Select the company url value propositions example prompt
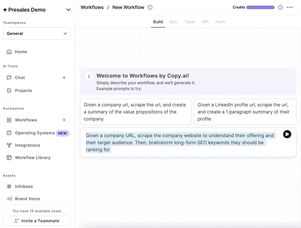Screen dimensions: 301x228 click(135, 112)
